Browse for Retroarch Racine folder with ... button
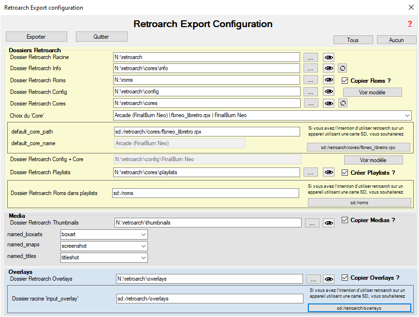Image resolution: width=419 pixels, height=317 pixels. (x=311, y=57)
